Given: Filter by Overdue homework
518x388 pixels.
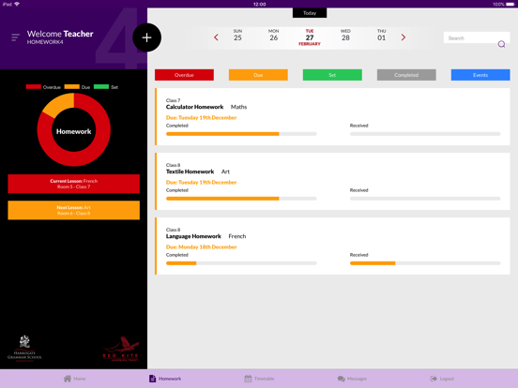Looking at the screenshot, I should [184, 75].
